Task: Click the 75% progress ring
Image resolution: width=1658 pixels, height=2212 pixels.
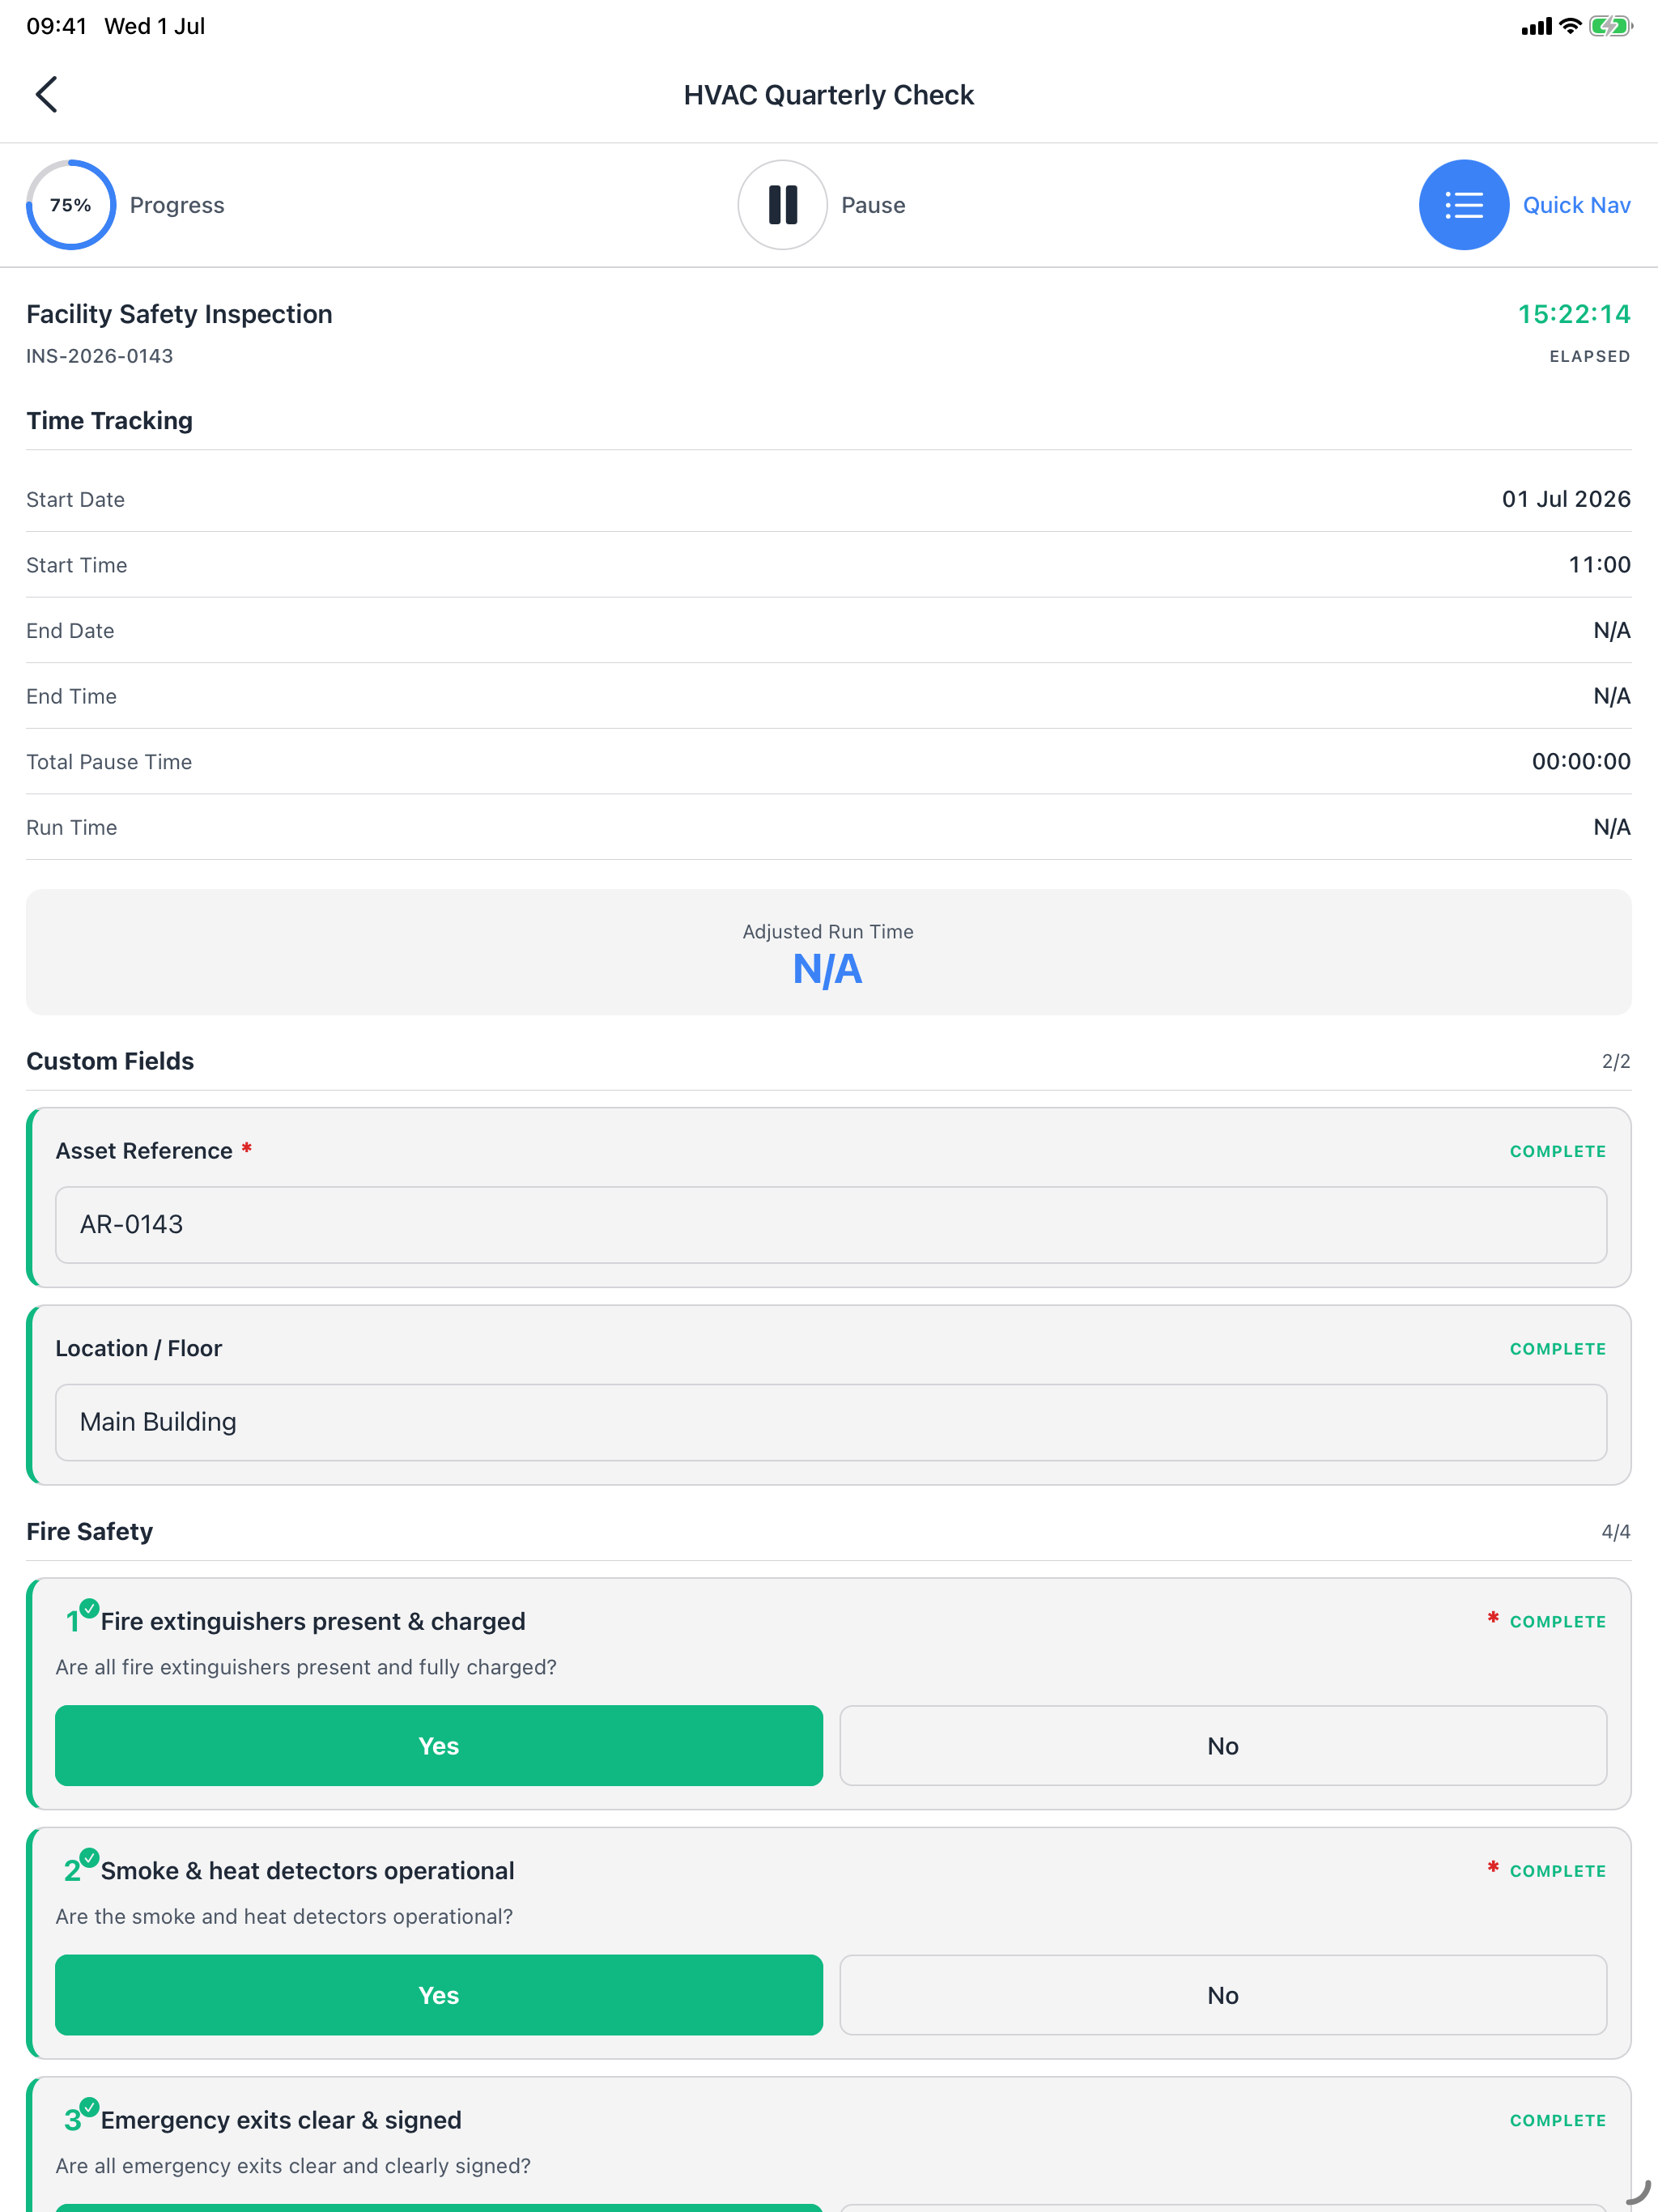Action: (x=71, y=205)
